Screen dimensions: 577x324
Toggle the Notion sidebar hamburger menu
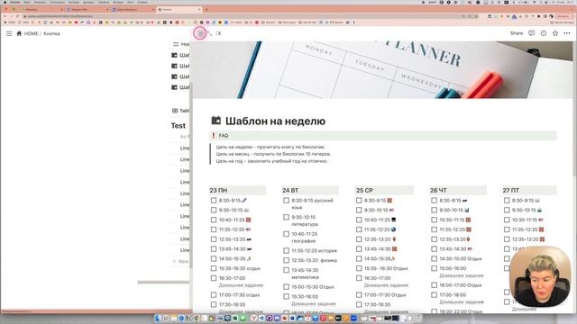click(9, 33)
